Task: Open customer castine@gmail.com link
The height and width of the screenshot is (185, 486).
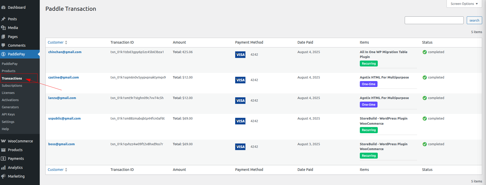Action: (x=64, y=77)
